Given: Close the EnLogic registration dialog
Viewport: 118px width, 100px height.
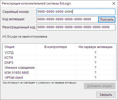Looking at the screenshot, I should pos(114,3).
